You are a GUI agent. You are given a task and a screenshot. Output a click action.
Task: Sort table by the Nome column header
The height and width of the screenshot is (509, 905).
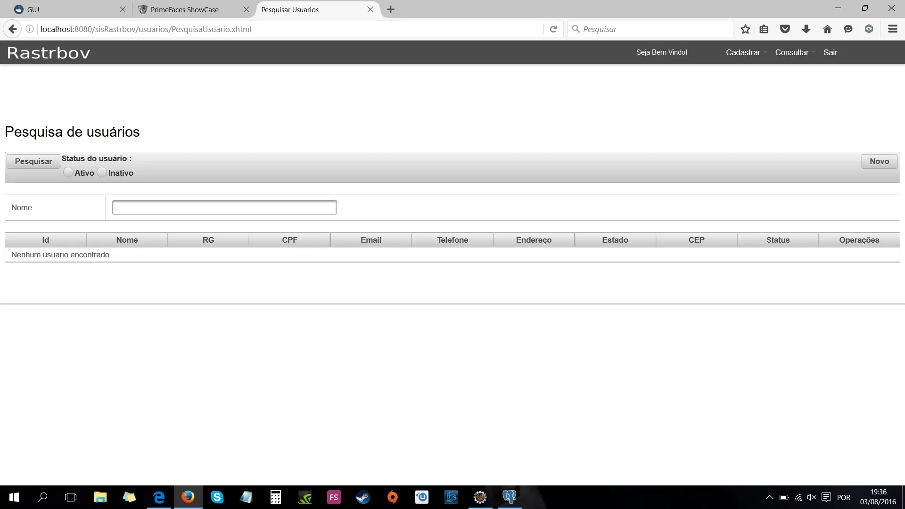pos(127,240)
